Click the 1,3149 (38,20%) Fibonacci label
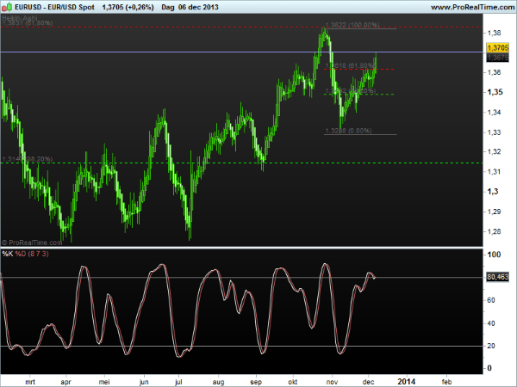 [x=27, y=159]
